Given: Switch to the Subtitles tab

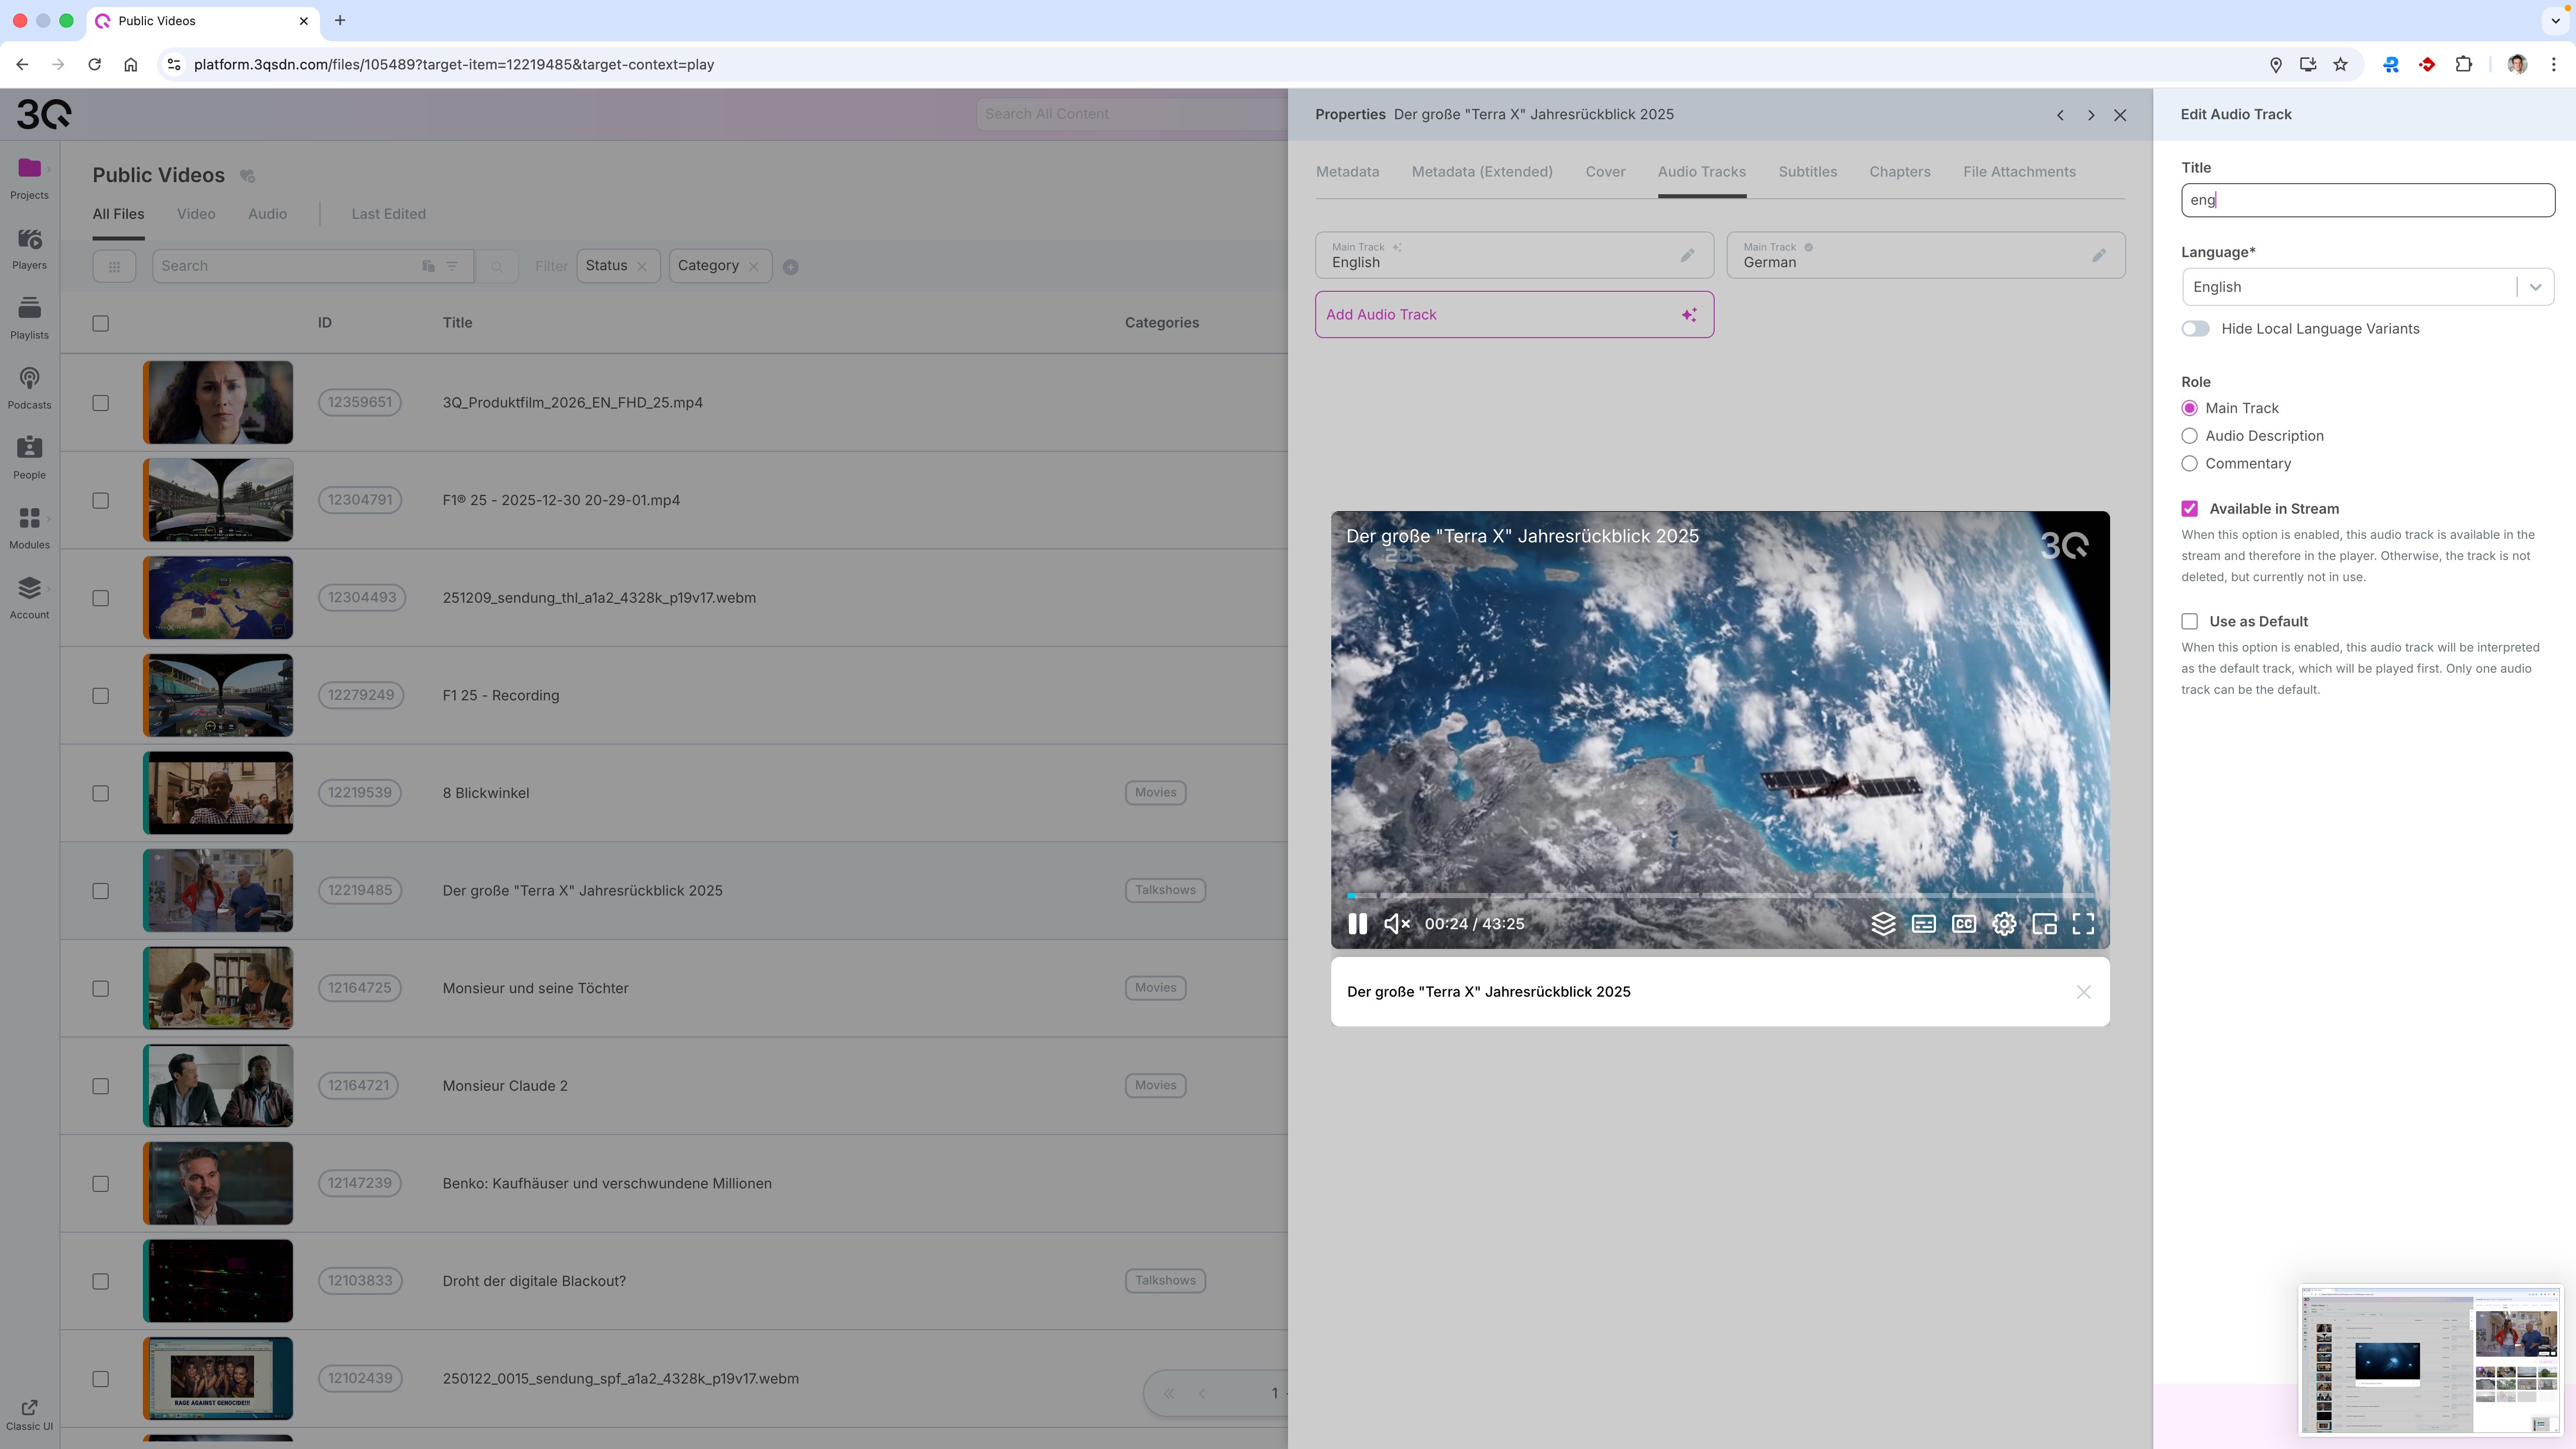Looking at the screenshot, I should click(1807, 172).
